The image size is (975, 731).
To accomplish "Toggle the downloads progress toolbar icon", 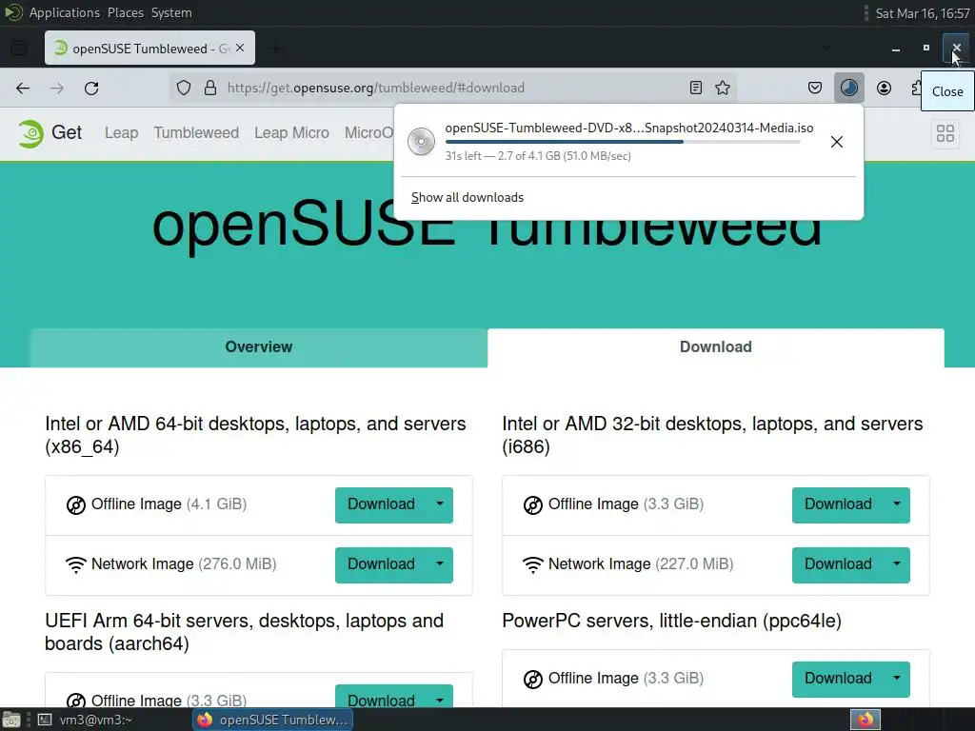I will coord(848,89).
